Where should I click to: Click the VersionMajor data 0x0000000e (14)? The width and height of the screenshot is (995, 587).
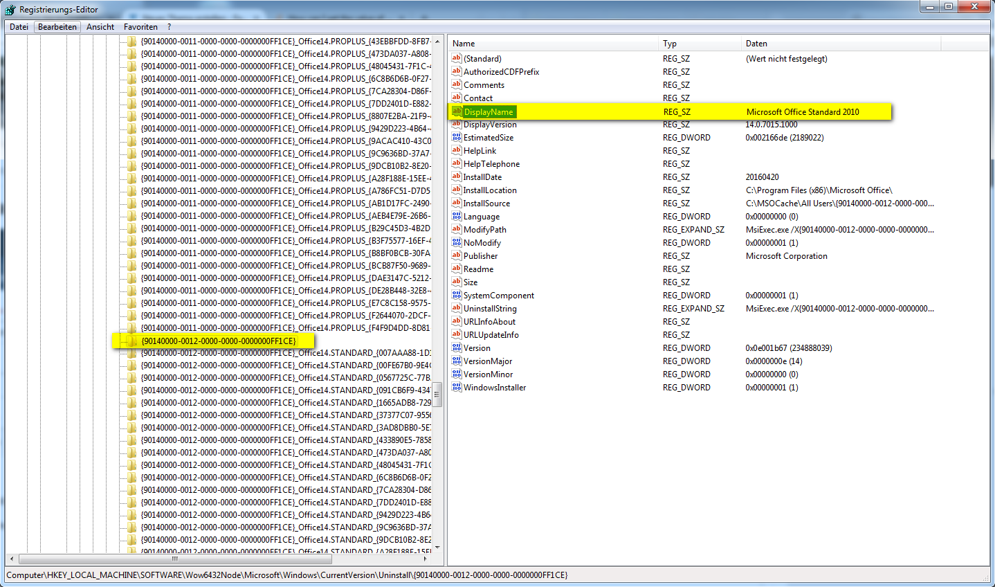coord(774,361)
